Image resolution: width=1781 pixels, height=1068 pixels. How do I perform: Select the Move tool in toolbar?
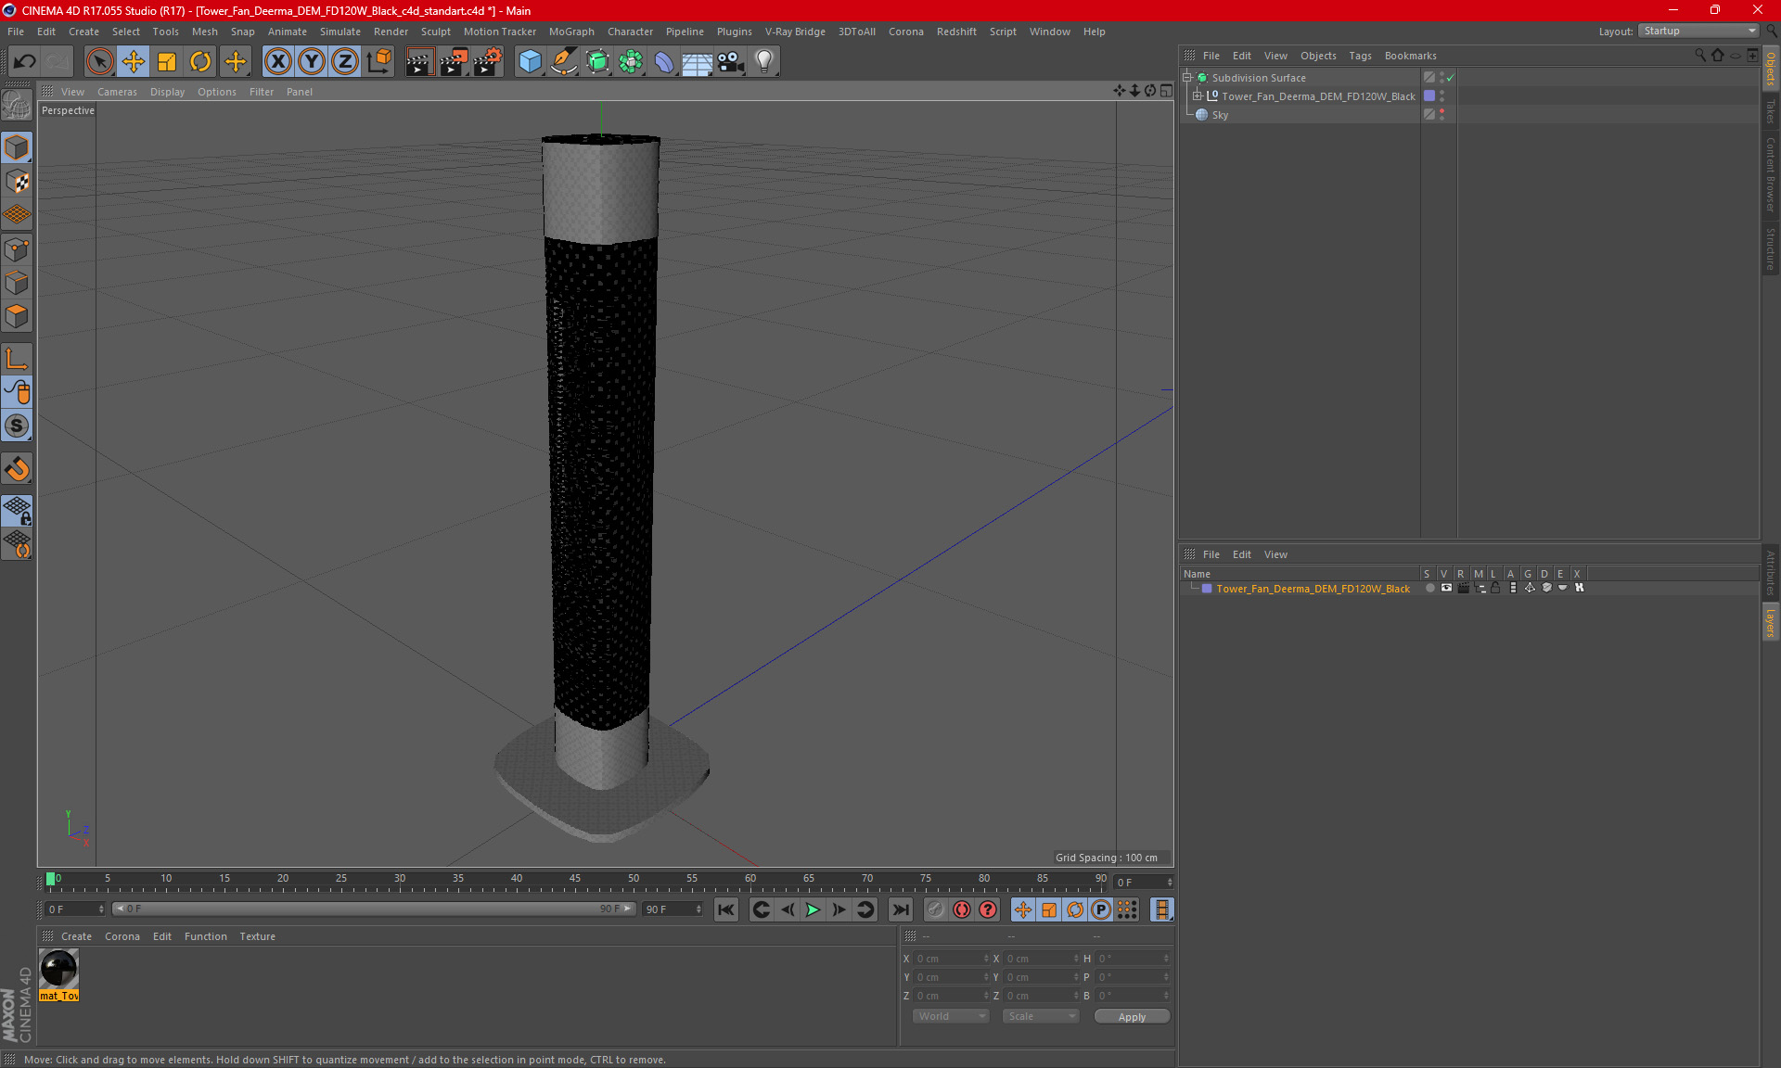point(133,61)
